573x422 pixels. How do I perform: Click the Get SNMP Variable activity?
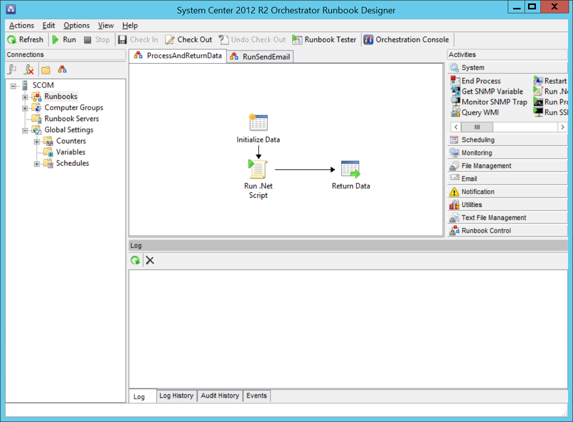click(x=487, y=91)
